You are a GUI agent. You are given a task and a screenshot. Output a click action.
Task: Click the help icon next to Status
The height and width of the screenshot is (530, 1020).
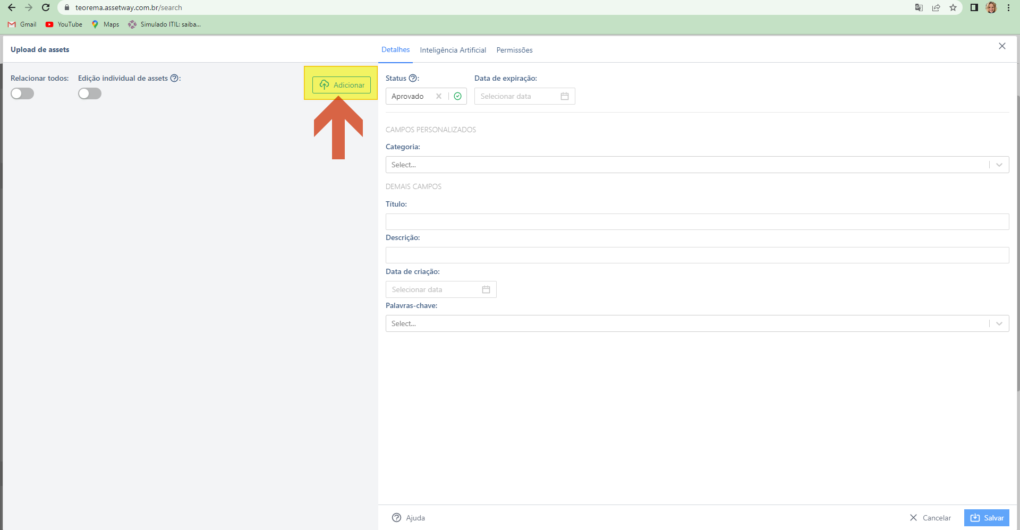point(413,78)
